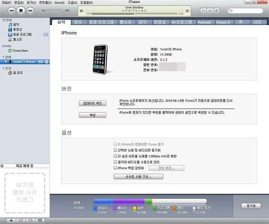Click the search field
This screenshot has height=224, width=269.
click(245, 10)
